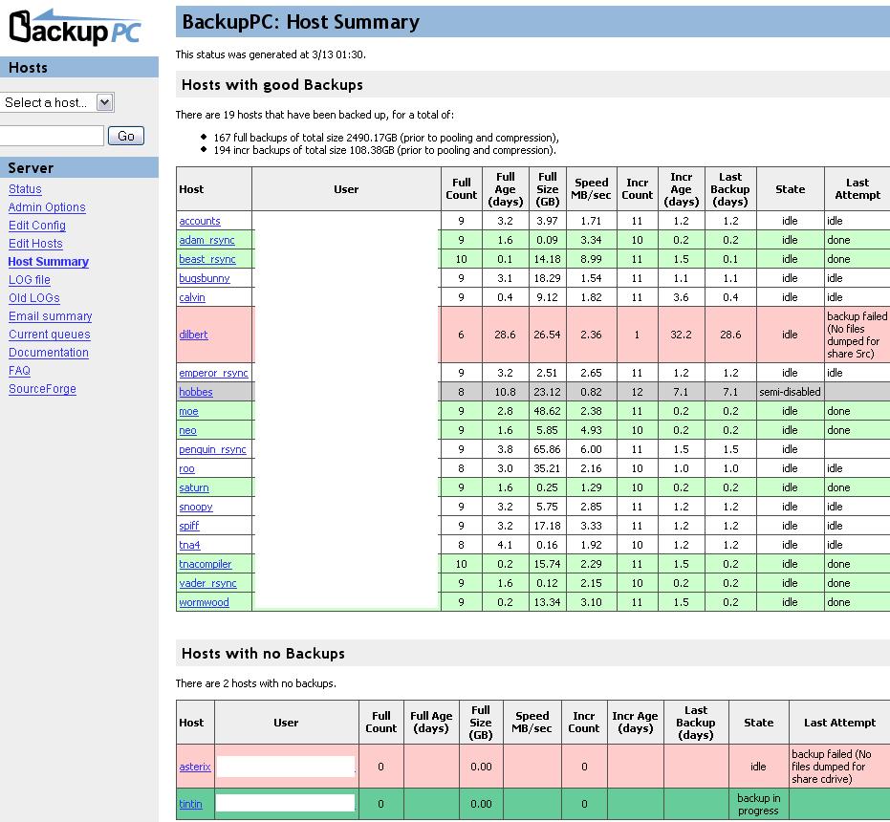Image resolution: width=890 pixels, height=822 pixels.
Task: Click the tintin host link
Action: [190, 804]
